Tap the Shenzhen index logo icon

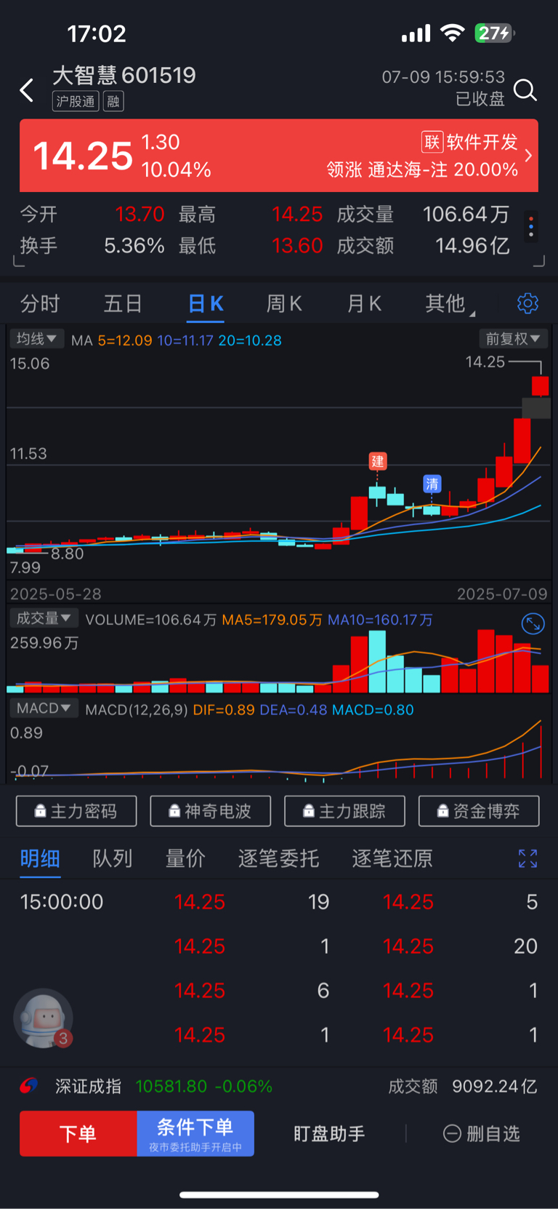click(28, 1086)
